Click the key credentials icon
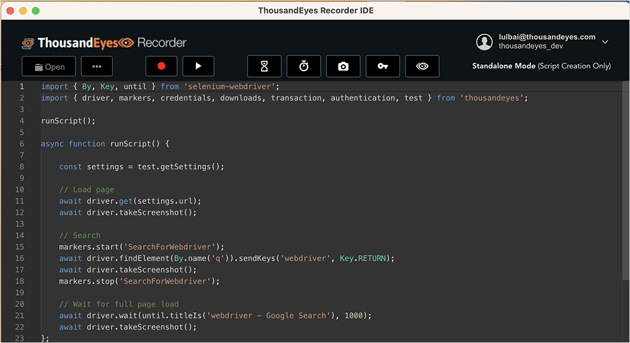630x343 pixels. [382, 66]
